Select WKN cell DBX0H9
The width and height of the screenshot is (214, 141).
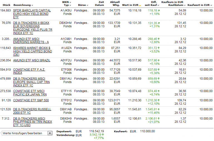[66, 119]
